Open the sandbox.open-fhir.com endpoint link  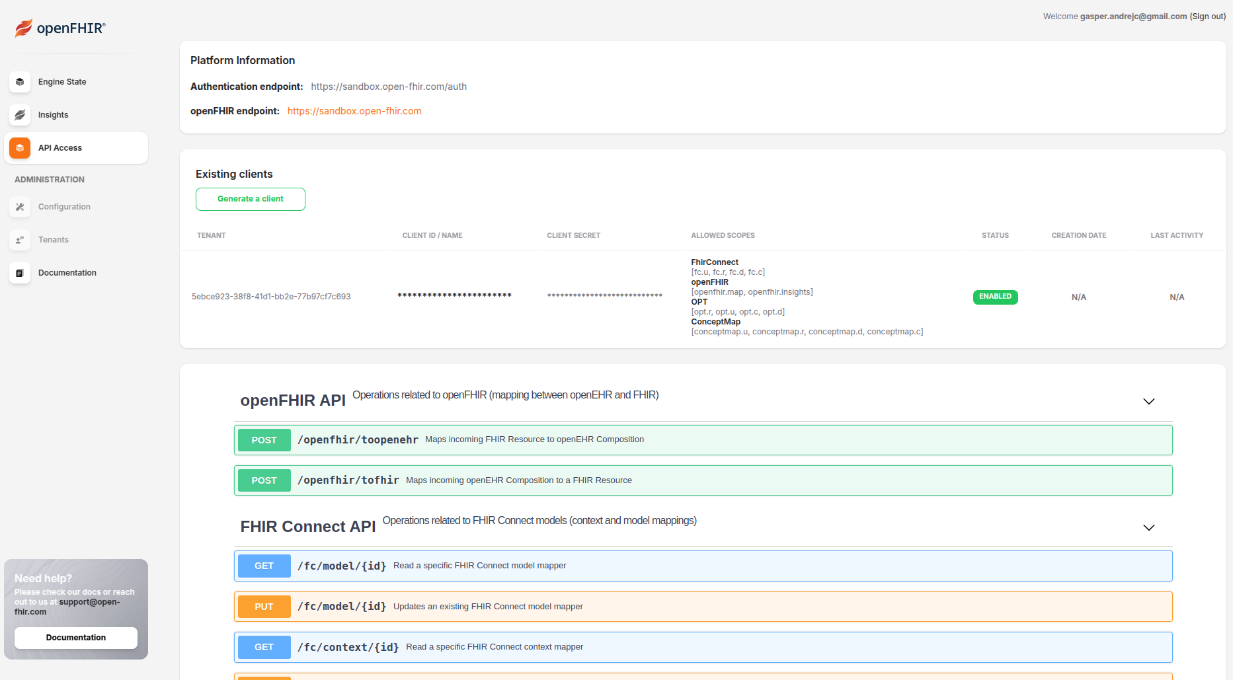[354, 111]
